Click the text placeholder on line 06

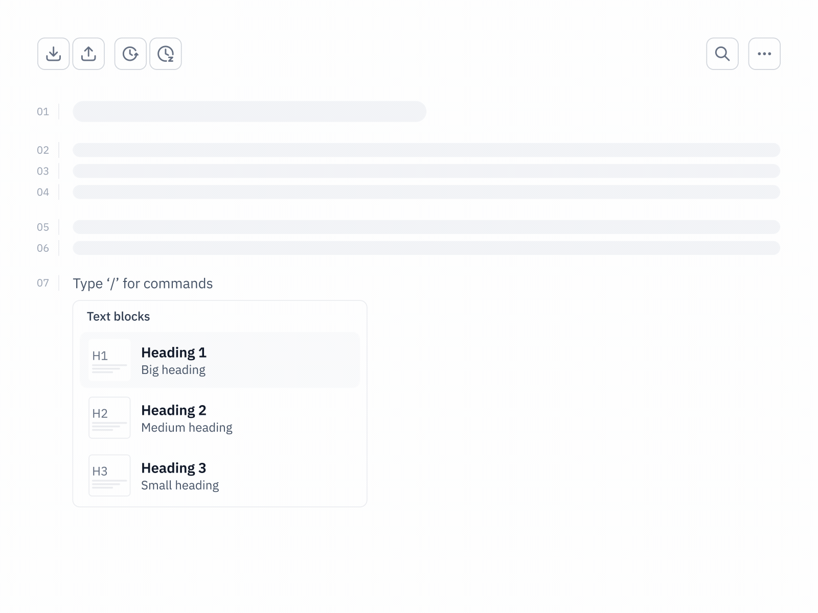pyautogui.click(x=426, y=248)
